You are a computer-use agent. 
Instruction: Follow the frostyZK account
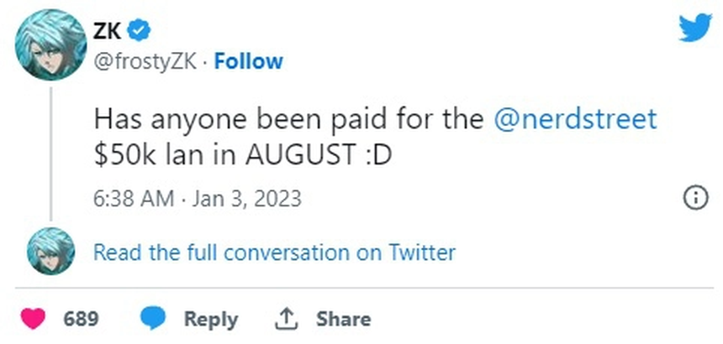(x=249, y=61)
